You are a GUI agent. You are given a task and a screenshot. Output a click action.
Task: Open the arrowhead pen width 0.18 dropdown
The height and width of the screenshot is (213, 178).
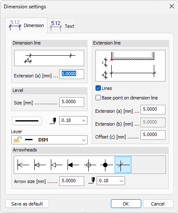[111, 181]
